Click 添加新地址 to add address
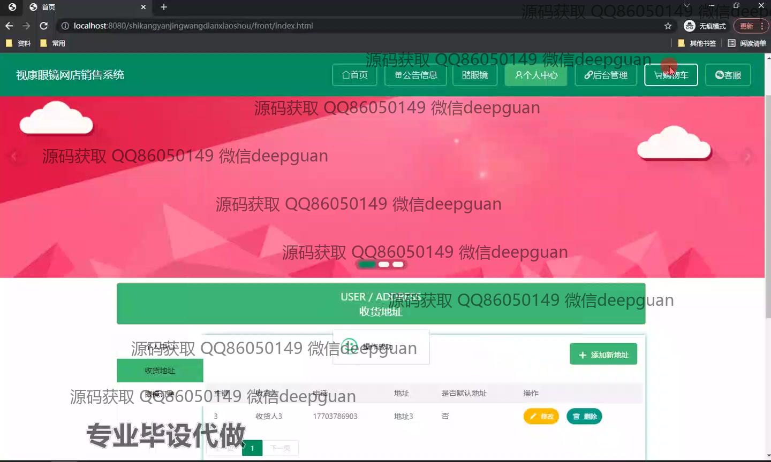 coord(603,355)
